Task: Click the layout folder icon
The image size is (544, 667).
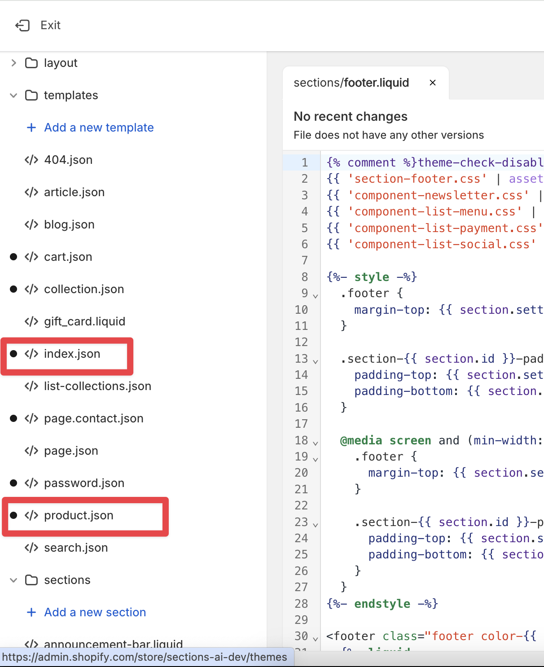Action: [x=31, y=63]
